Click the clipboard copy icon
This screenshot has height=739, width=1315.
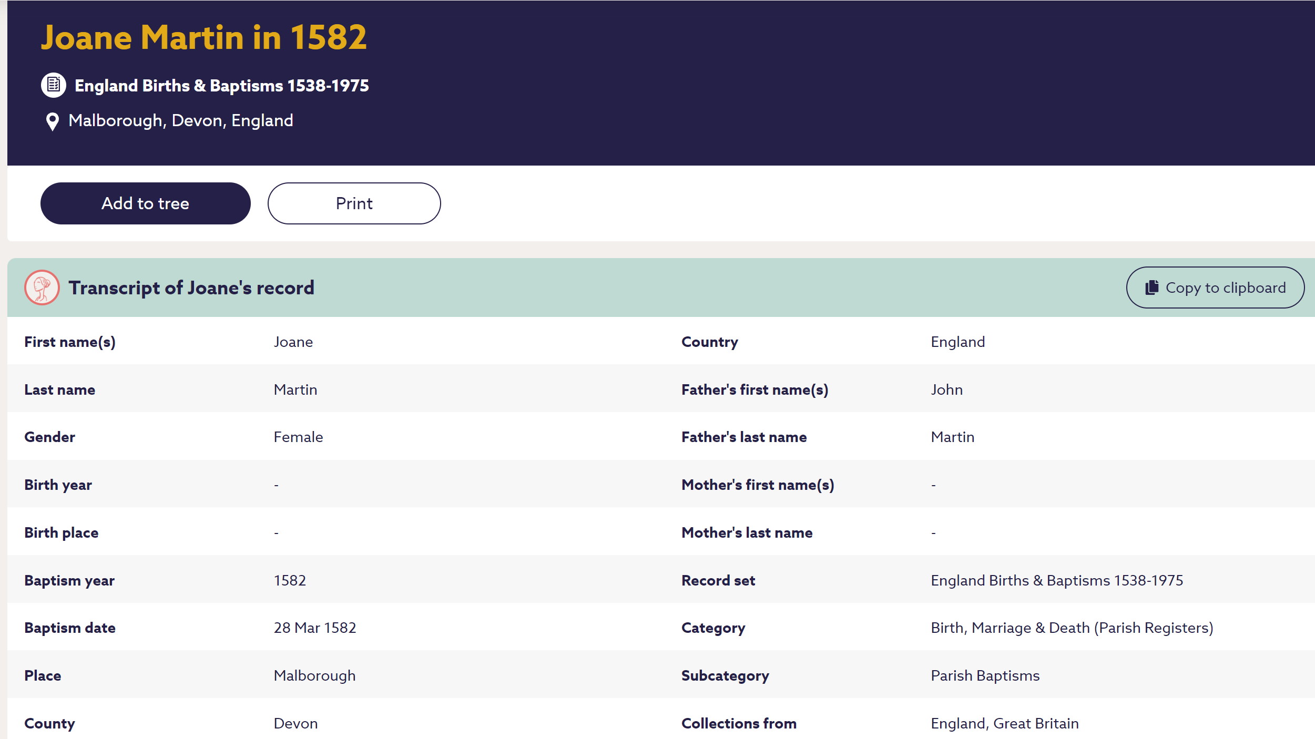pyautogui.click(x=1151, y=288)
